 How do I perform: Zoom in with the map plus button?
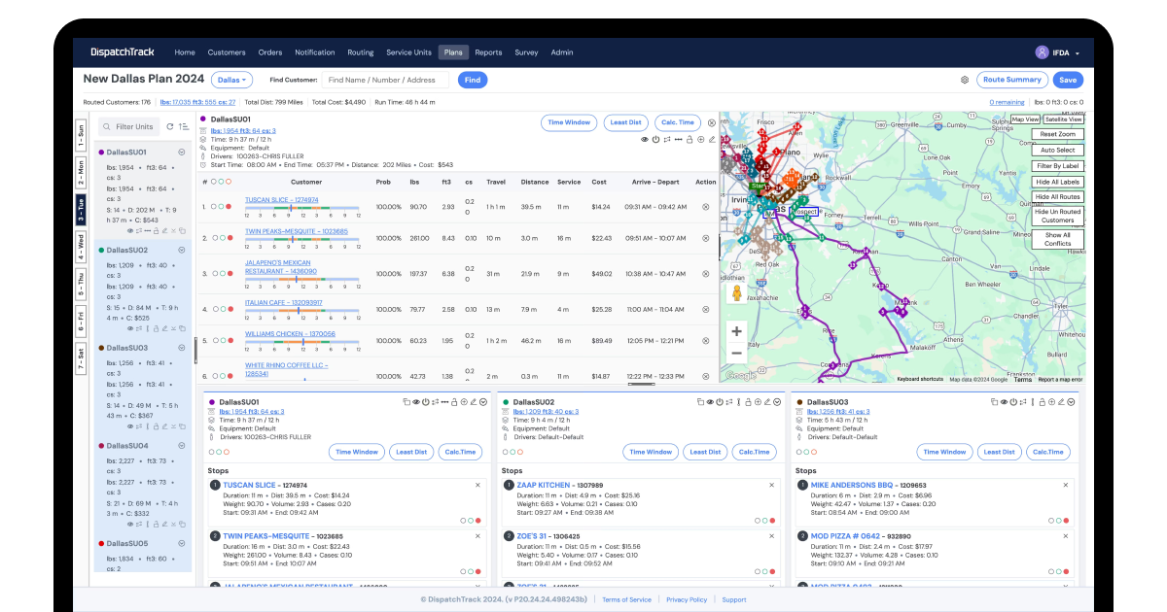(x=736, y=330)
